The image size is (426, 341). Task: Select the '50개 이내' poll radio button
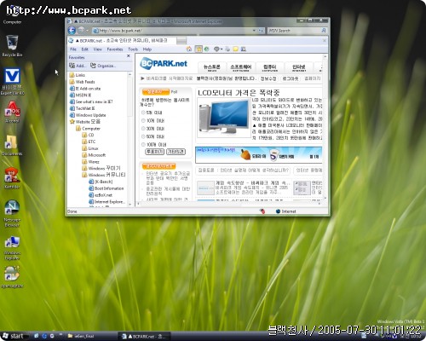(x=143, y=136)
